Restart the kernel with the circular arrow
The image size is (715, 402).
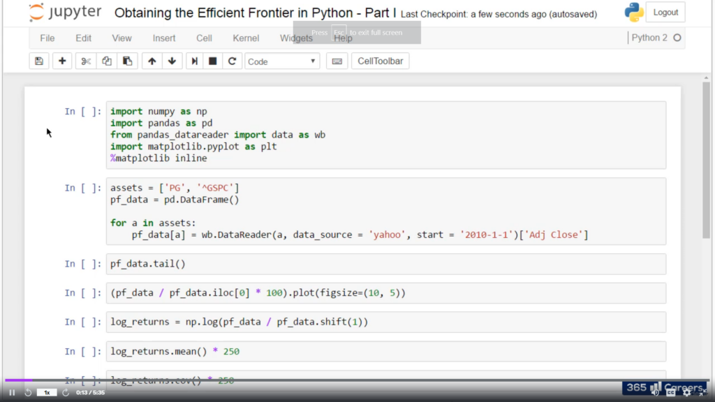pos(232,61)
